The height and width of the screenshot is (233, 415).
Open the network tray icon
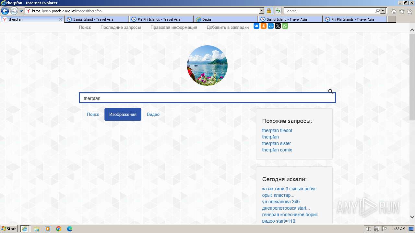click(x=376, y=229)
